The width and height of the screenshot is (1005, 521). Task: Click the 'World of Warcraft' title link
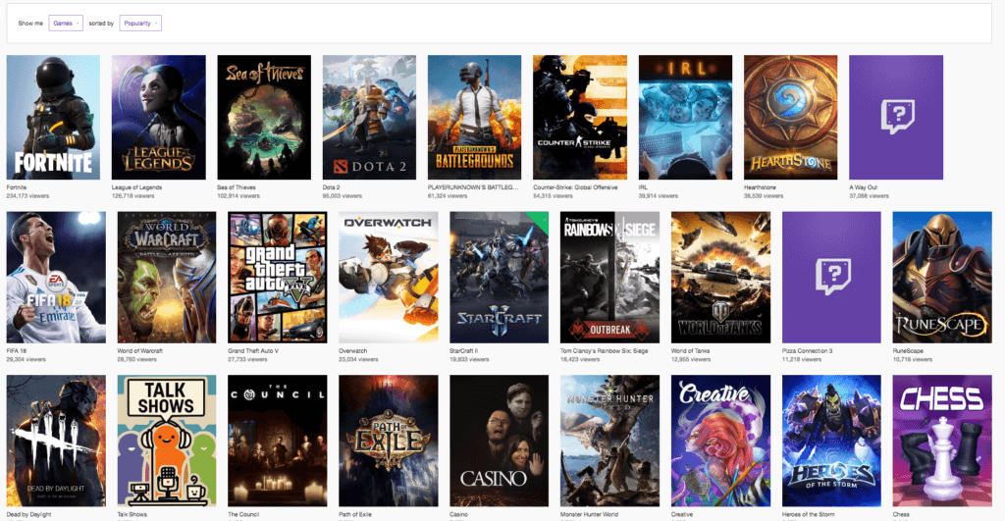click(x=139, y=351)
